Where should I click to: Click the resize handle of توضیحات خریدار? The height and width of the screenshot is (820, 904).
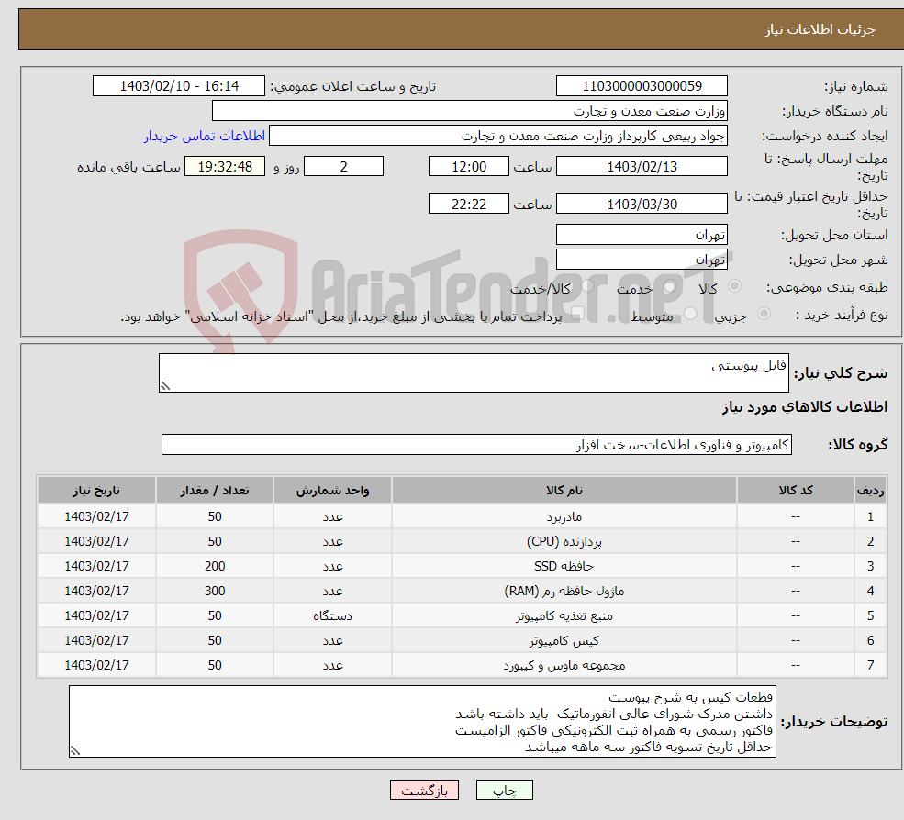pyautogui.click(x=75, y=750)
